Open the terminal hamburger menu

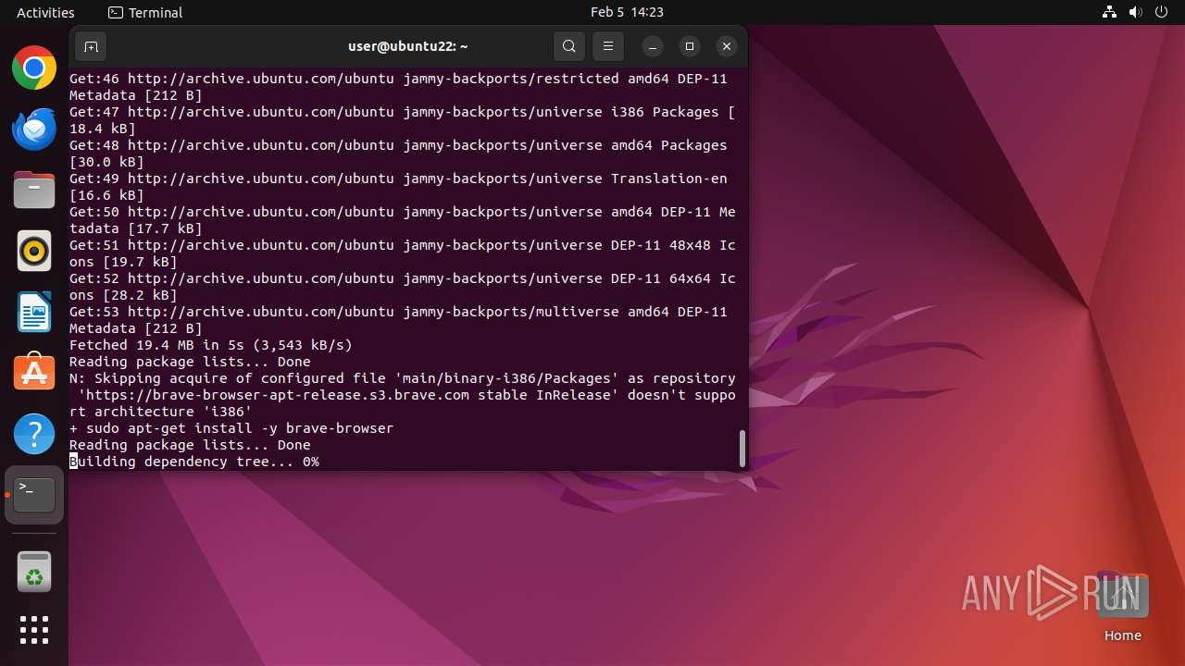(607, 46)
